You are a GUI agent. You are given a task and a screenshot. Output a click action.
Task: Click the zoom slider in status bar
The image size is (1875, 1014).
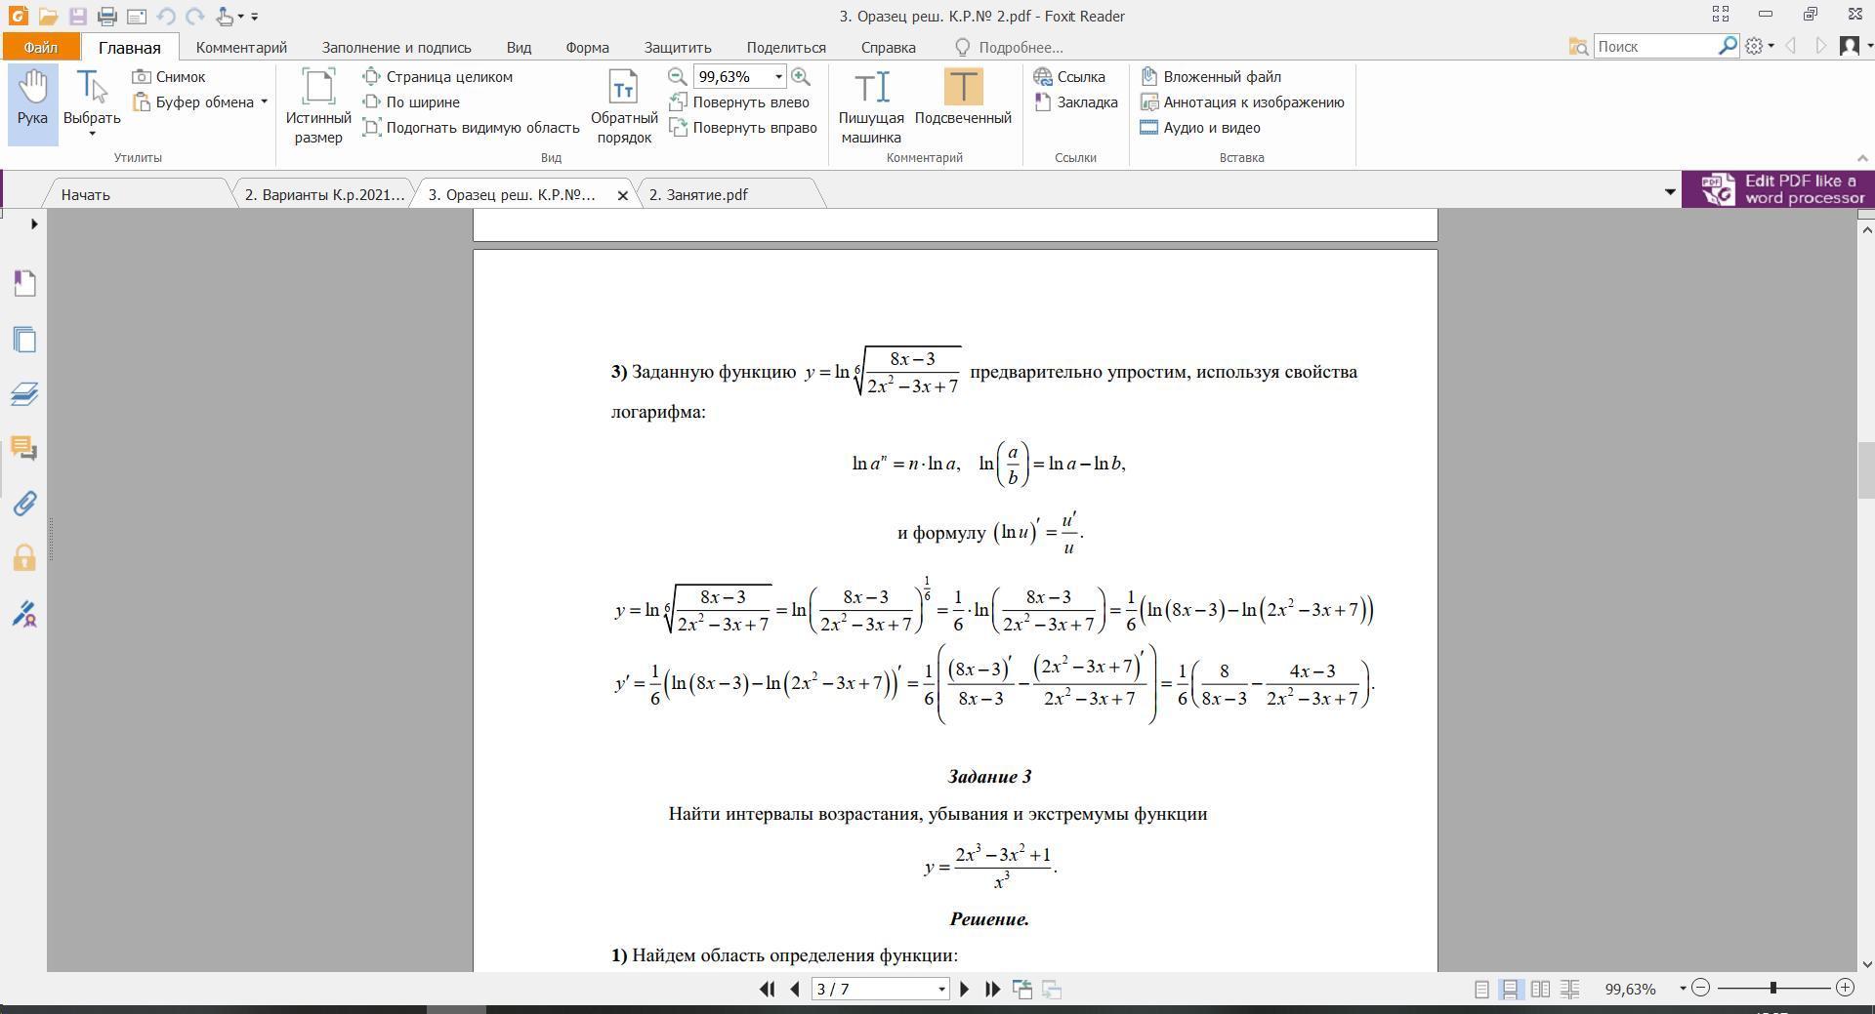point(1772,989)
